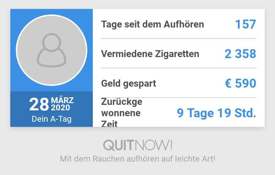275x175 pixels.
Task: Click the 157 days counter
Action: click(x=245, y=24)
